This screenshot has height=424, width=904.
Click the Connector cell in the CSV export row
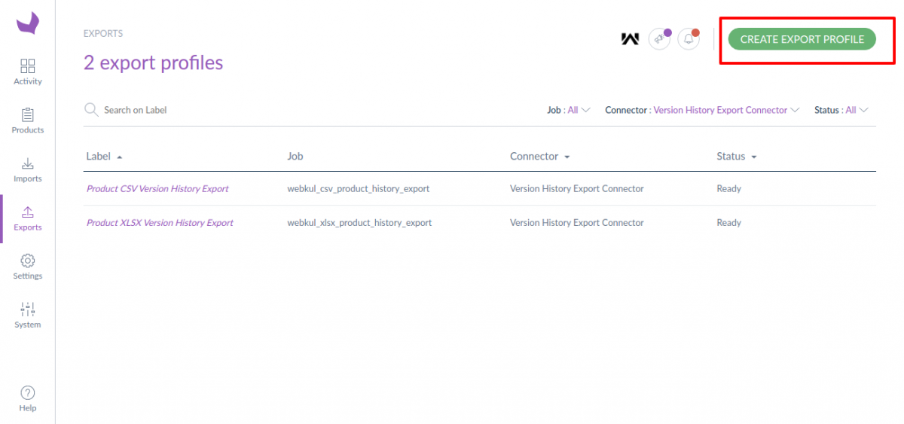(x=577, y=189)
